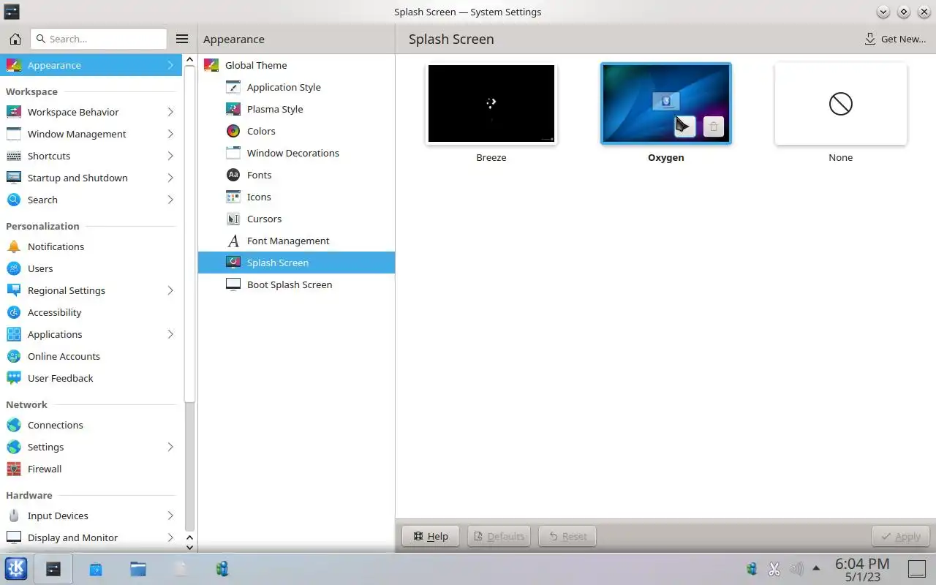Expand the Search category in the sidebar

170,200
